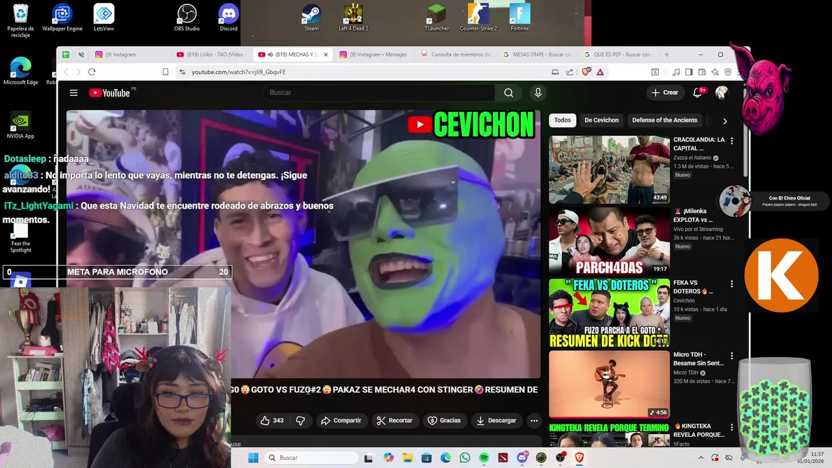Open Brave Rewards triangle icon
The height and width of the screenshot is (468, 832).
(599, 72)
